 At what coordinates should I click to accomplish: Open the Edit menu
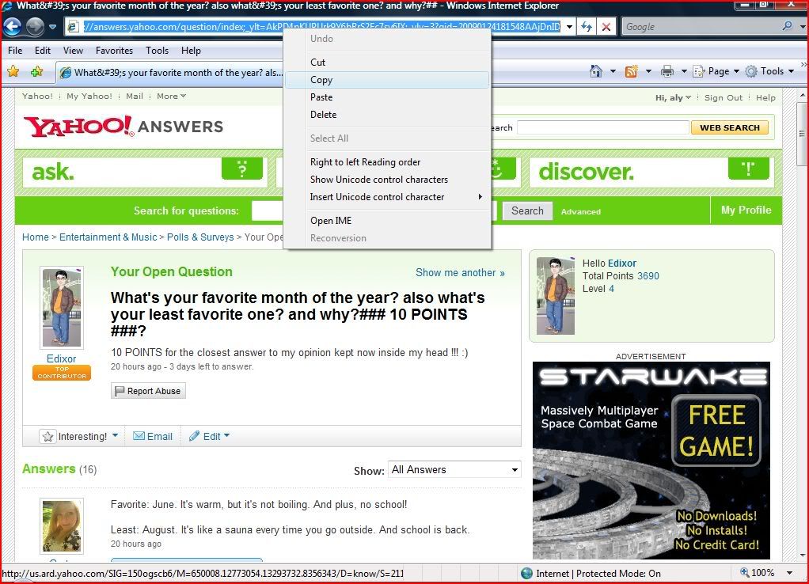[x=42, y=50]
